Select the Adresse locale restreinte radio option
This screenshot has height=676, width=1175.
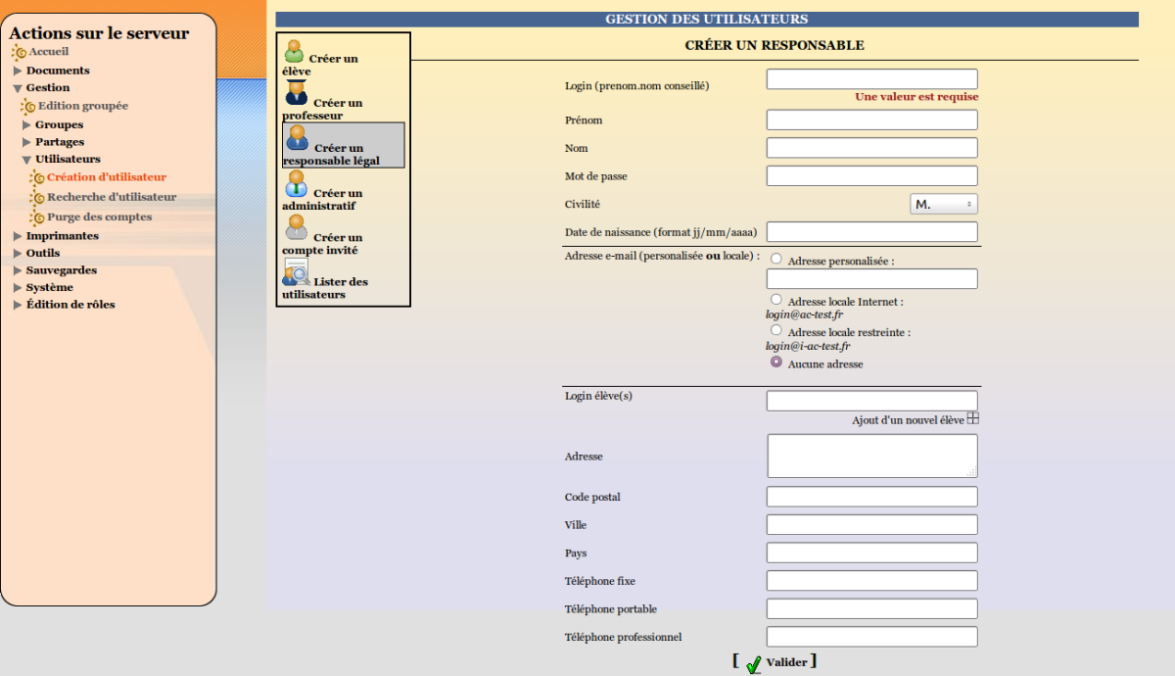pyautogui.click(x=776, y=331)
